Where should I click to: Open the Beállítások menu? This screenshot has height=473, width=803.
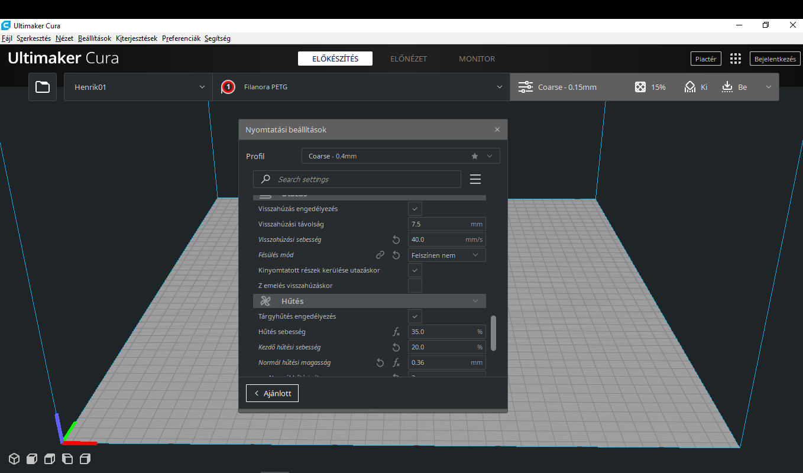[x=95, y=38]
